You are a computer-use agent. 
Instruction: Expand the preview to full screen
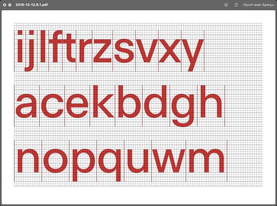tap(10, 5)
